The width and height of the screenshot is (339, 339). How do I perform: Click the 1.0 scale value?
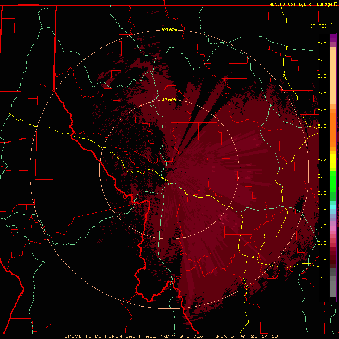pyautogui.click(x=322, y=226)
